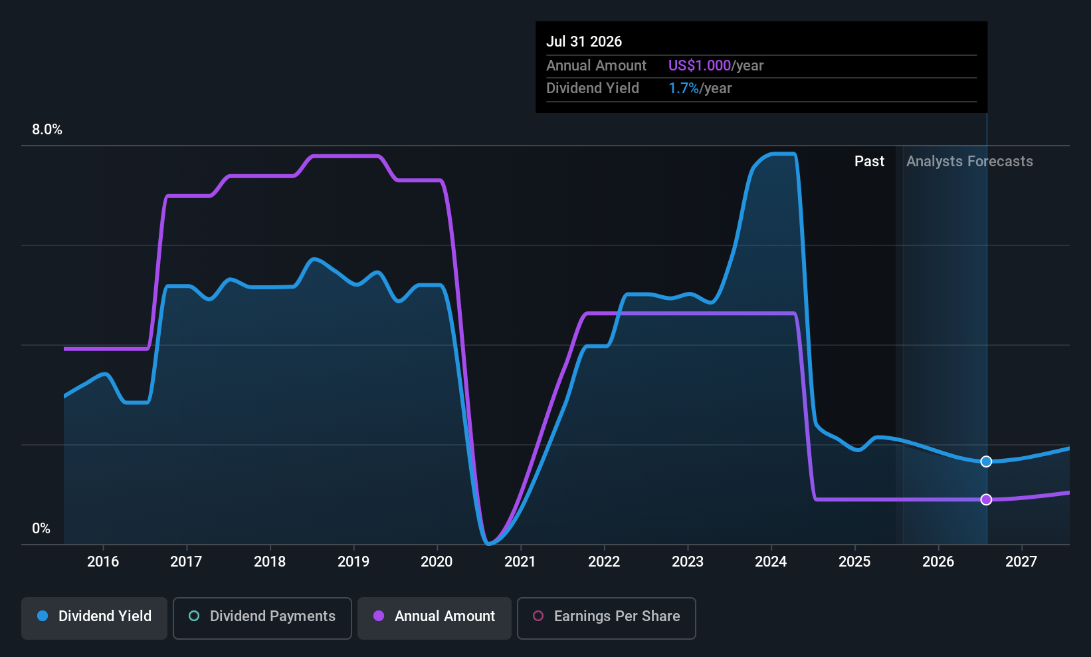Click the 2025 year axis label
Viewport: 1091px width, 657px height.
coord(854,562)
